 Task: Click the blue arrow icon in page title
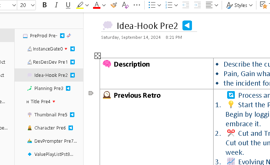(187, 26)
